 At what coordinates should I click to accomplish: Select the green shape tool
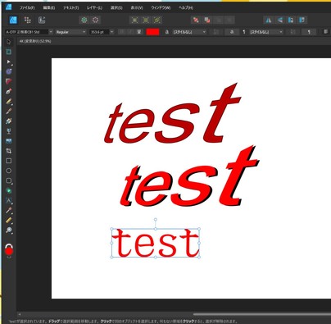(9, 190)
